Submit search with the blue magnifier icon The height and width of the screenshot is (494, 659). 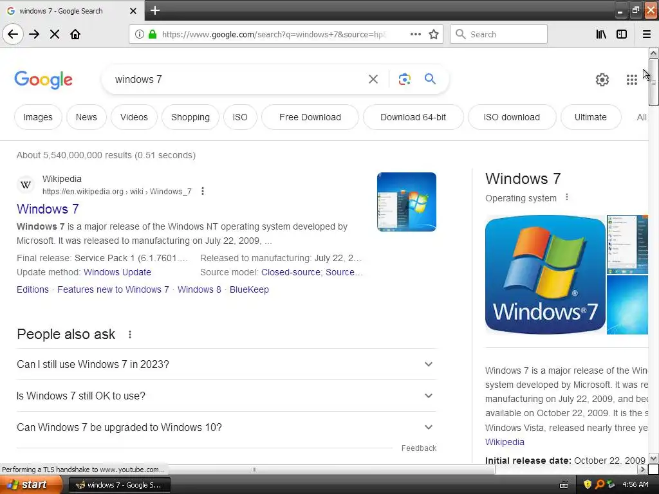(x=430, y=78)
